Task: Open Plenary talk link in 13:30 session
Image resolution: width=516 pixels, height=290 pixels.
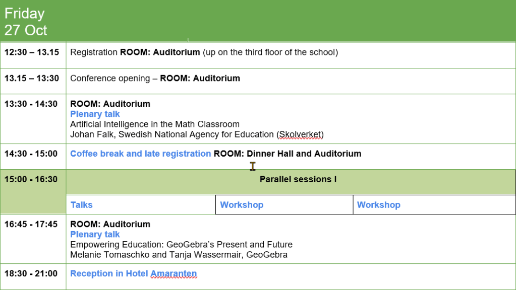Action: click(x=95, y=114)
